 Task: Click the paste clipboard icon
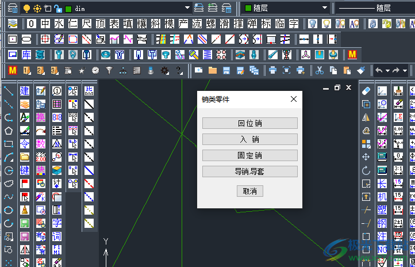(x=347, y=70)
